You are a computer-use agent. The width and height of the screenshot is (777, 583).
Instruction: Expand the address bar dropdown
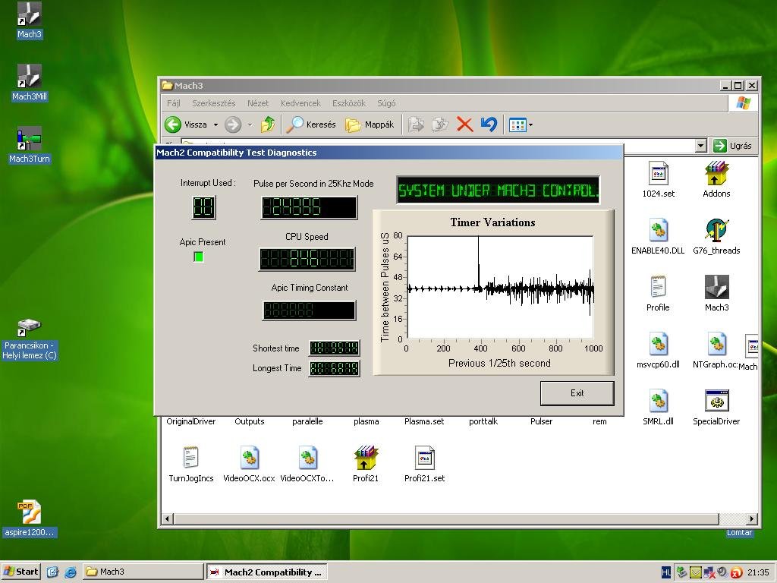[700, 146]
